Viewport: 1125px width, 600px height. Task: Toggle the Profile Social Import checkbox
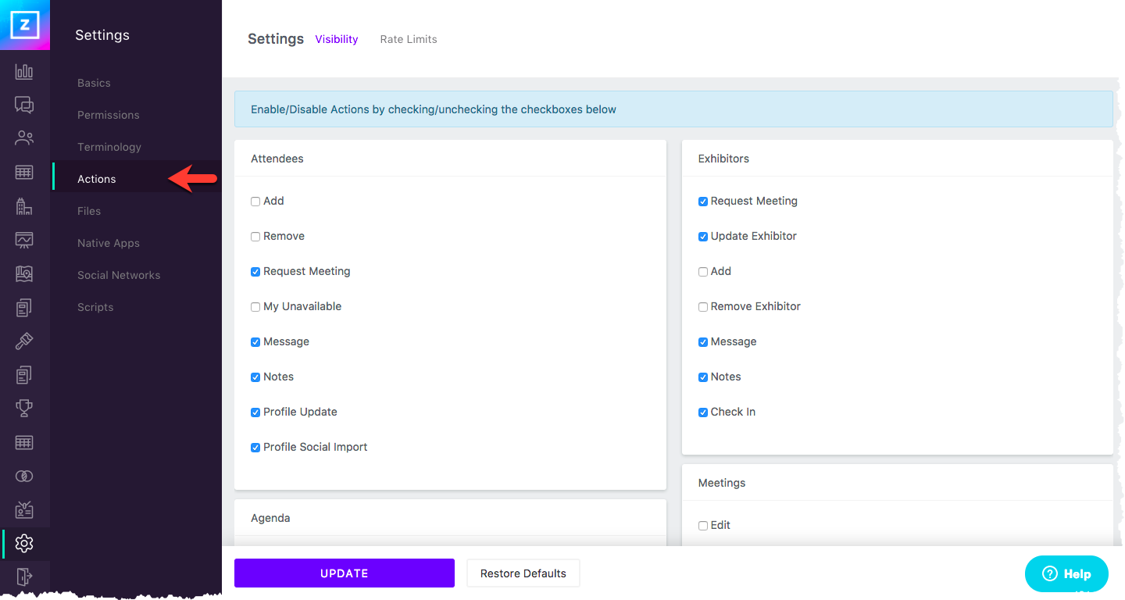point(255,448)
